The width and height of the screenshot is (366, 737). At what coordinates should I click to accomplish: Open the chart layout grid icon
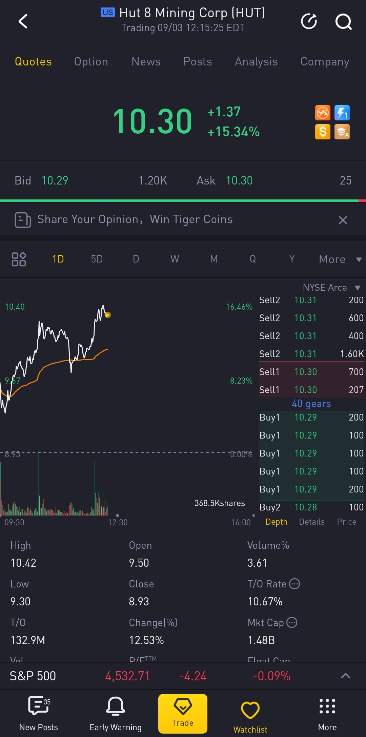[x=19, y=259]
